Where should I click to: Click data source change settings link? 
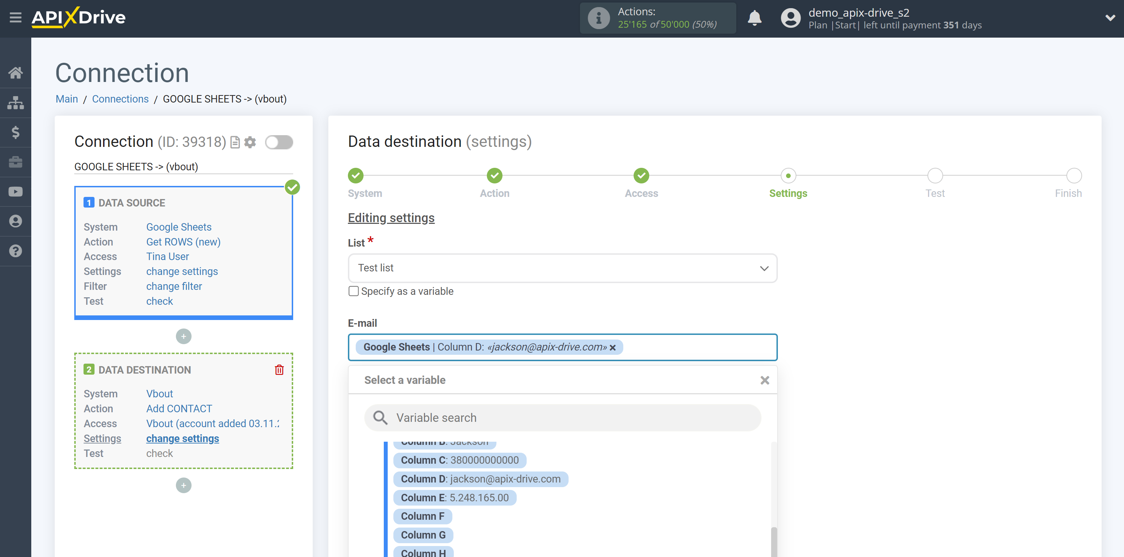click(x=182, y=271)
